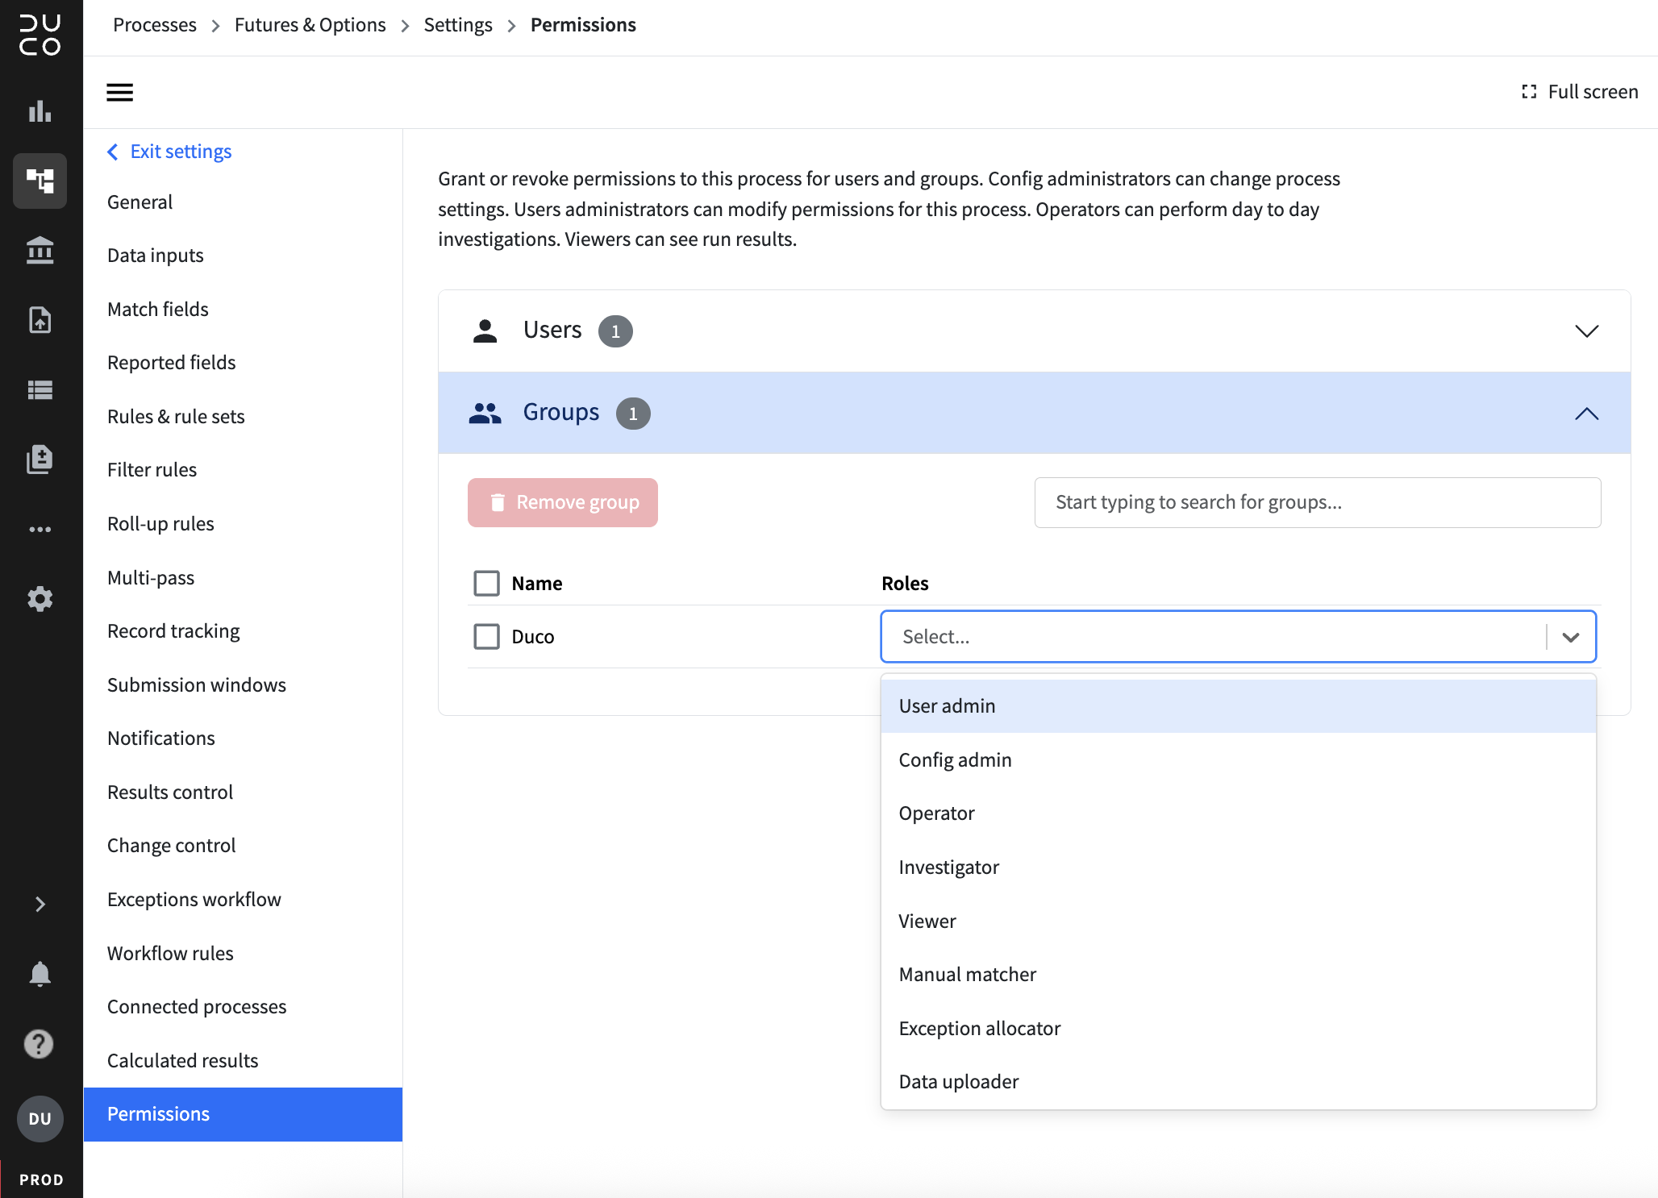Choose Viewer role option
This screenshot has height=1198, width=1658.
click(1238, 921)
